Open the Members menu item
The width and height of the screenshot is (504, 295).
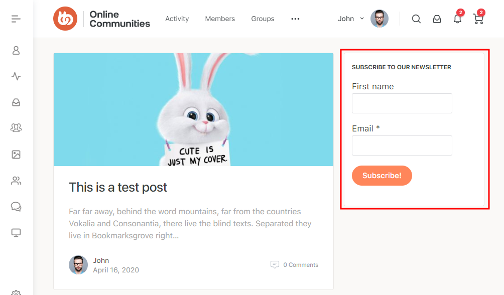click(220, 19)
